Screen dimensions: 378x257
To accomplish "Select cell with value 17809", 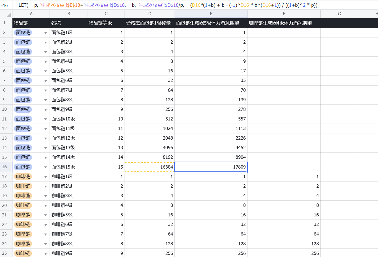I will (211, 167).
